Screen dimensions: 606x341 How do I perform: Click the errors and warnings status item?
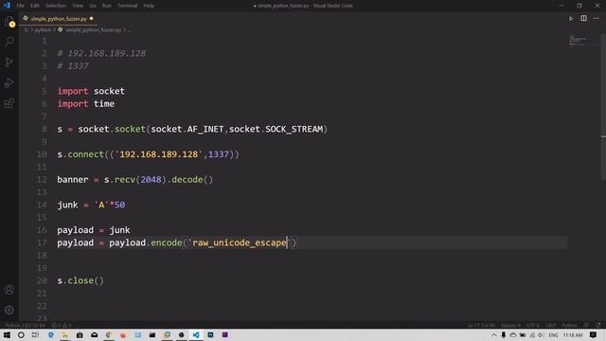point(62,325)
